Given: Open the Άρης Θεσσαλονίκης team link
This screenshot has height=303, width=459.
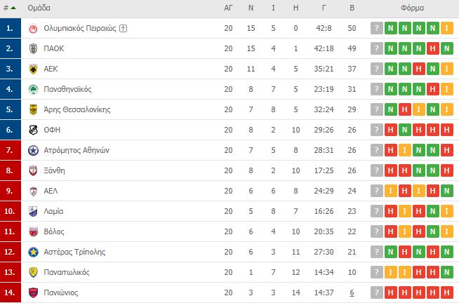Looking at the screenshot, I should [x=77, y=109].
